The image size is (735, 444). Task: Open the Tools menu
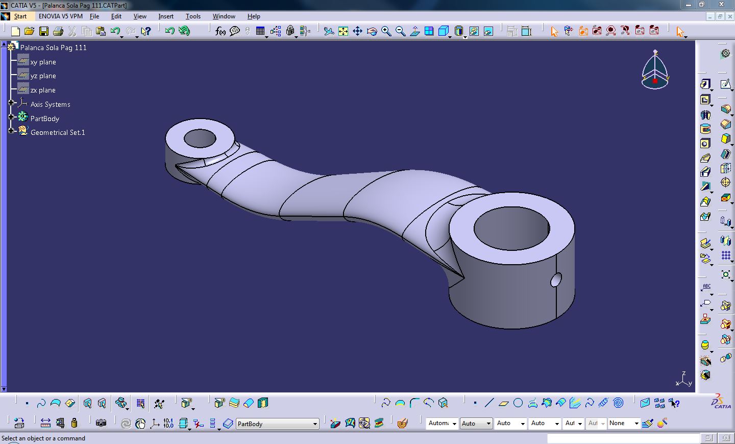193,16
